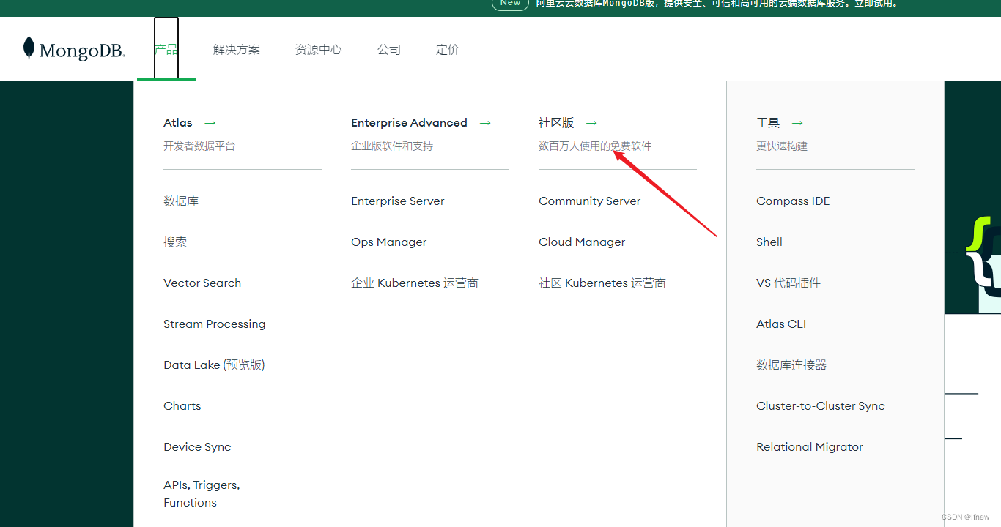Click the MongoDB wordmark text

tap(82, 51)
